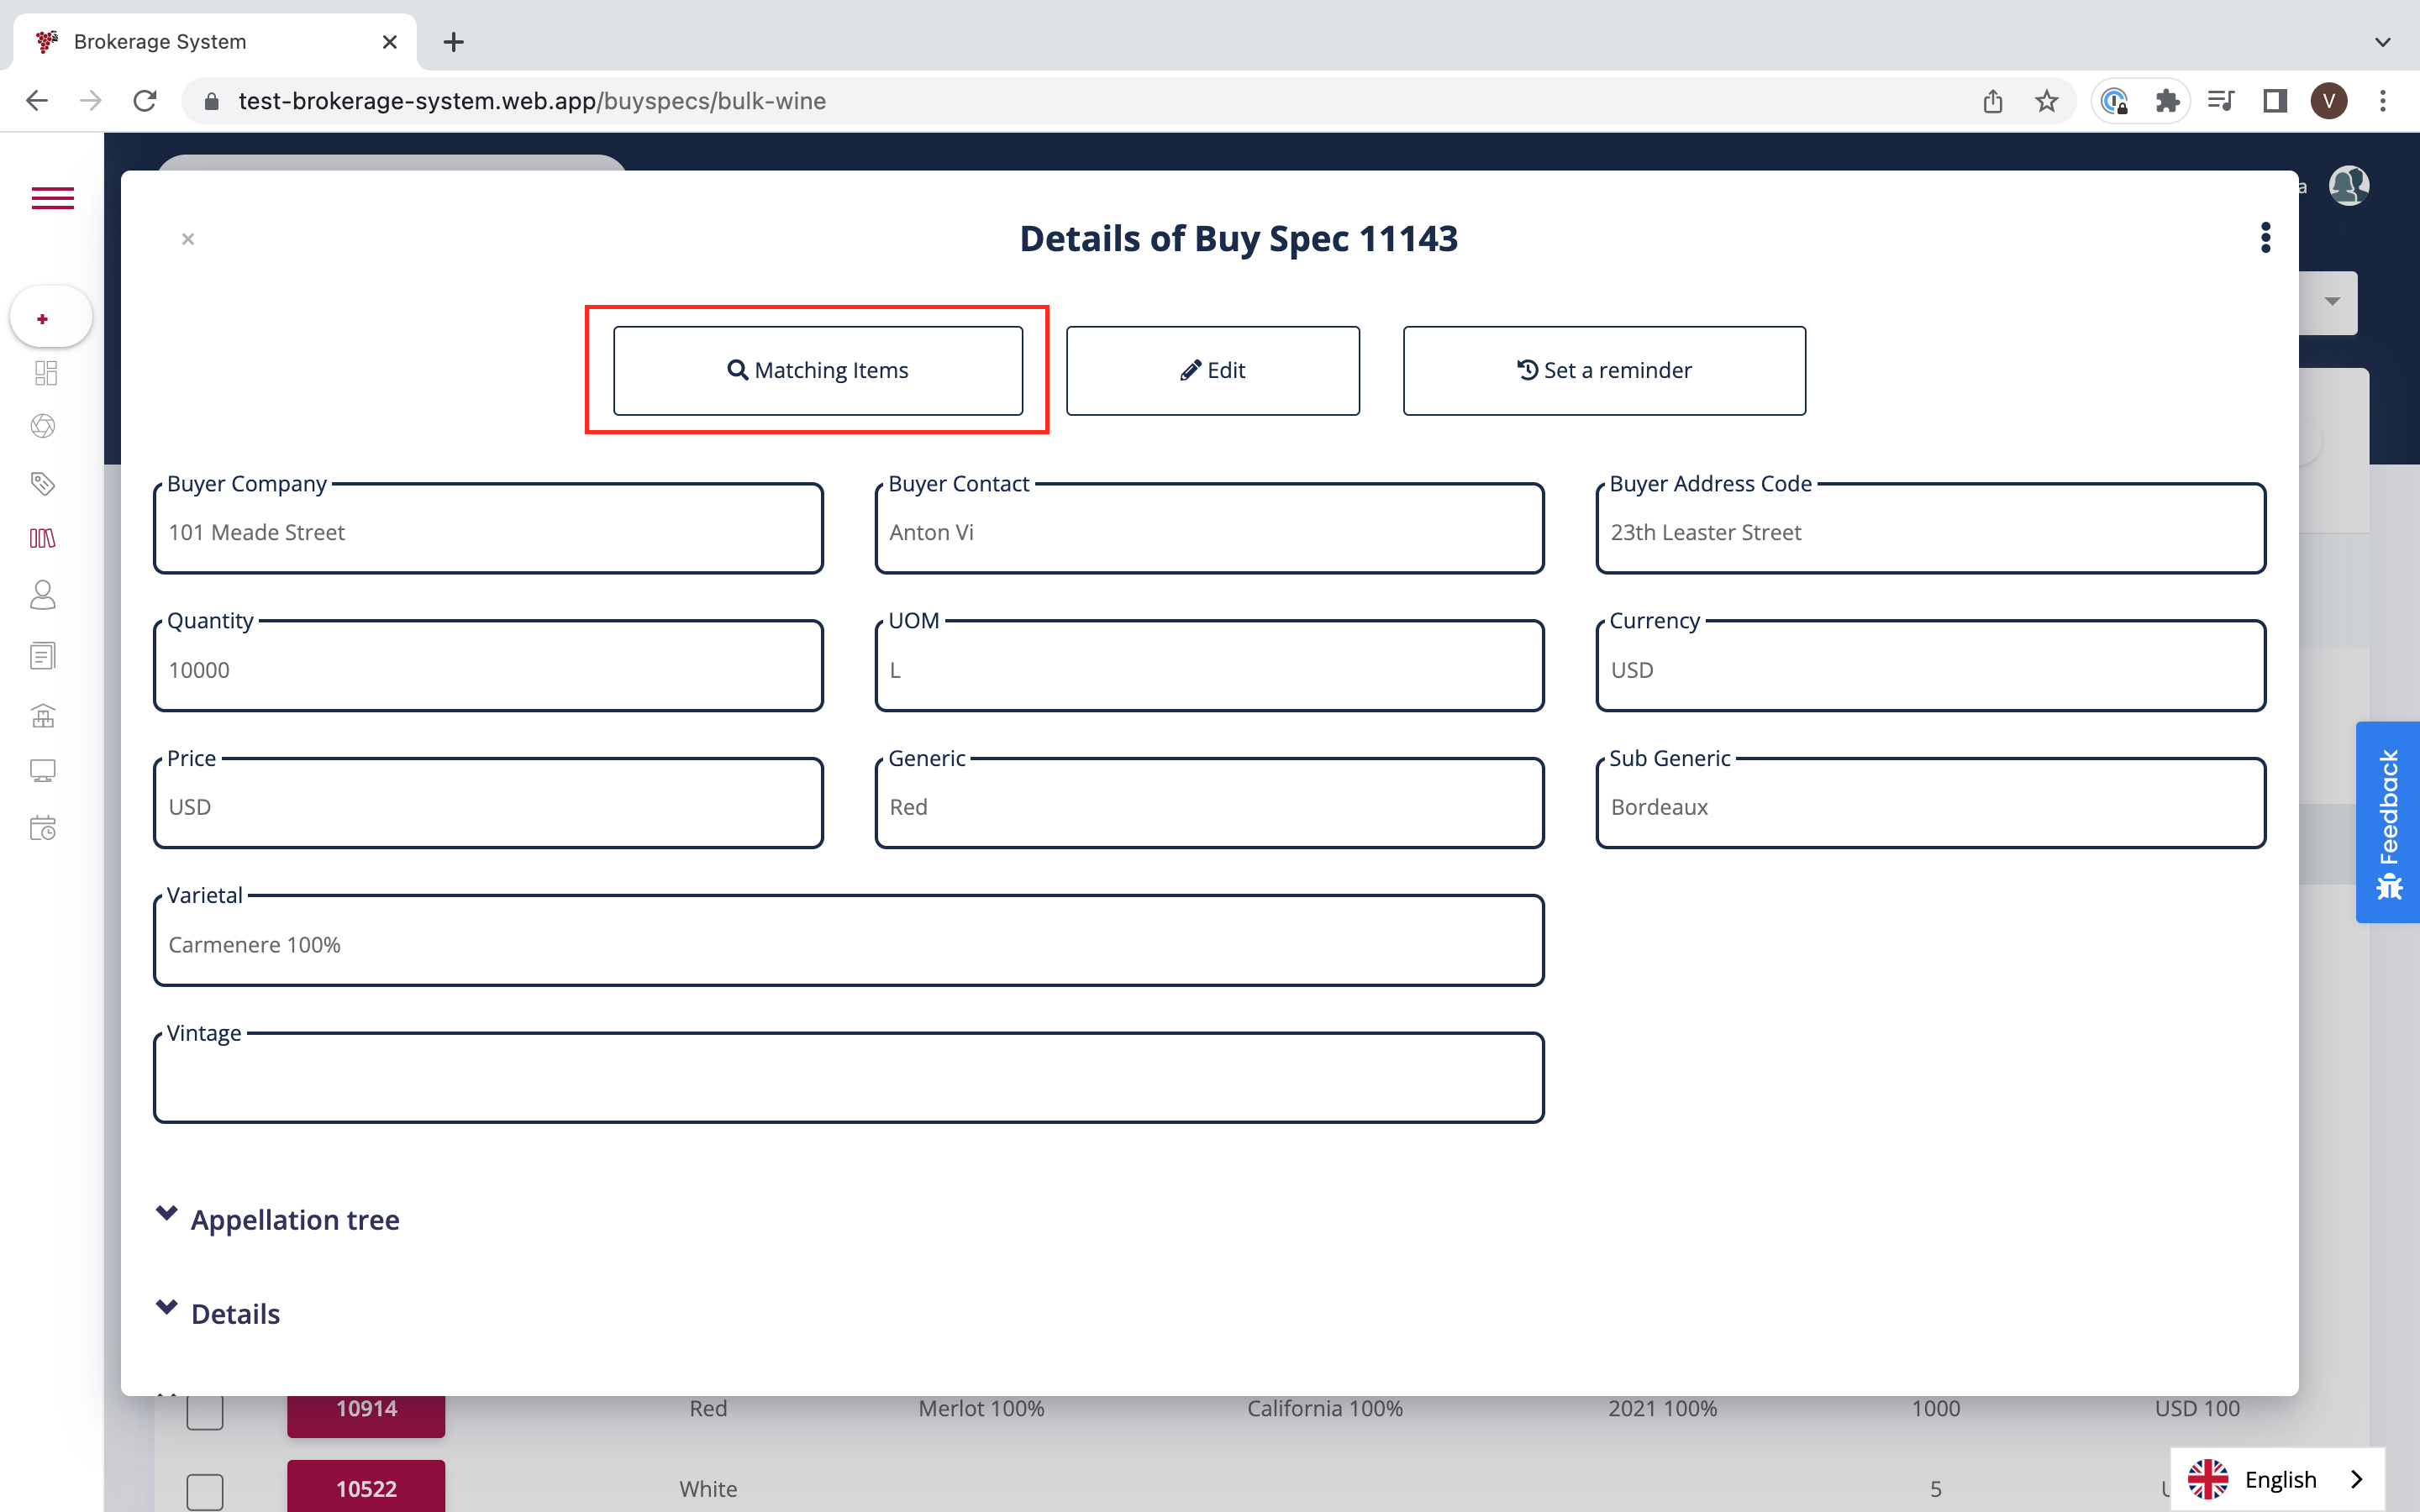This screenshot has height=1512, width=2420.
Task: Close the Buy Spec details dialog
Action: tap(188, 239)
